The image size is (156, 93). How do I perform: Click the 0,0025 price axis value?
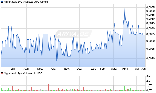pyautogui.click(x=150, y=49)
